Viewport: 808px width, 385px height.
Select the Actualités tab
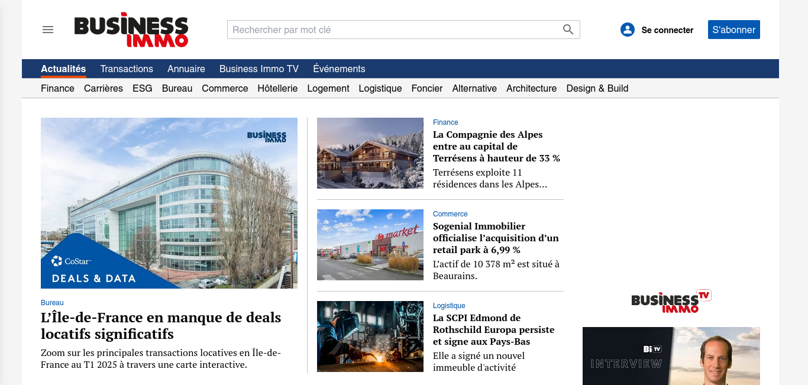pos(63,69)
